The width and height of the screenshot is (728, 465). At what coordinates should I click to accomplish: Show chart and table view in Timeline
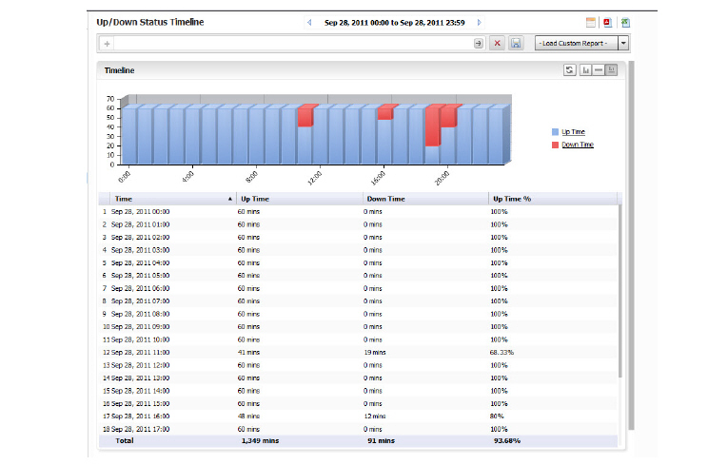[612, 70]
